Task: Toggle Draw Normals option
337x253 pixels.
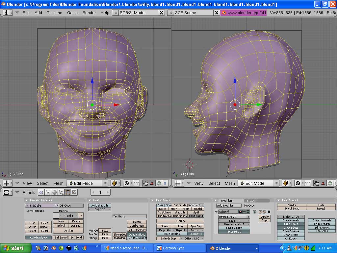Action: point(291,220)
